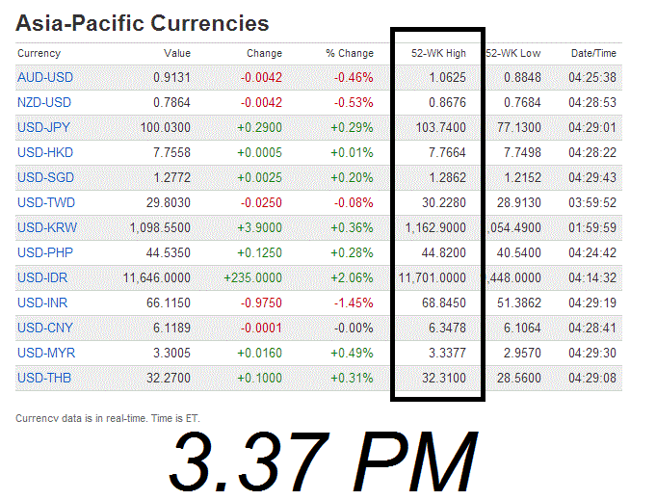Click the USD-TWD link

click(x=45, y=203)
